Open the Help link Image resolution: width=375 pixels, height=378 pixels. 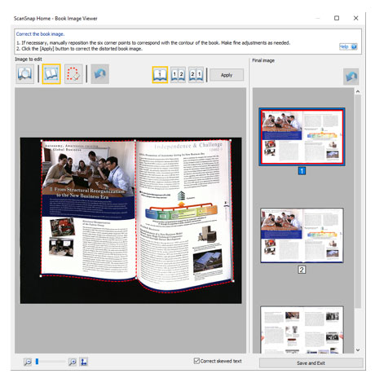tap(348, 46)
